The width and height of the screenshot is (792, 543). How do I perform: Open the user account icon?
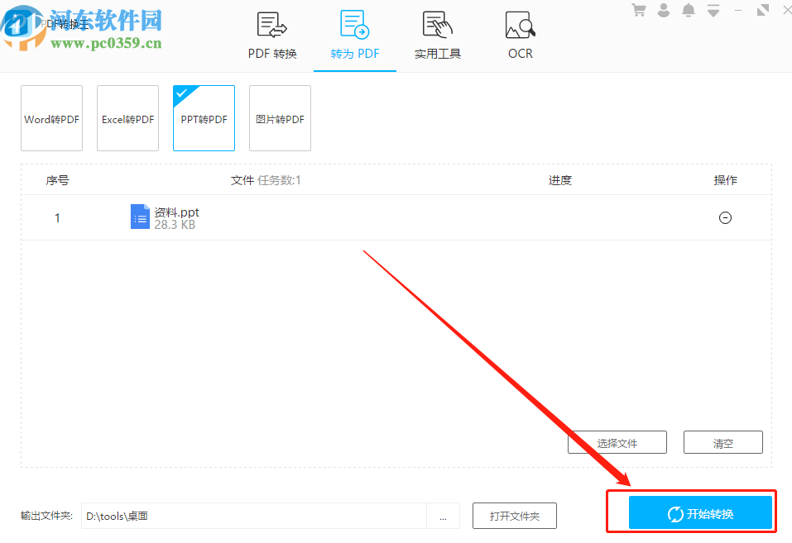663,10
